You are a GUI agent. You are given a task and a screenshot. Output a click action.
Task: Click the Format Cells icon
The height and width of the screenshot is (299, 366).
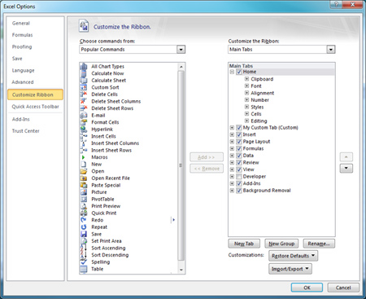pos(84,122)
